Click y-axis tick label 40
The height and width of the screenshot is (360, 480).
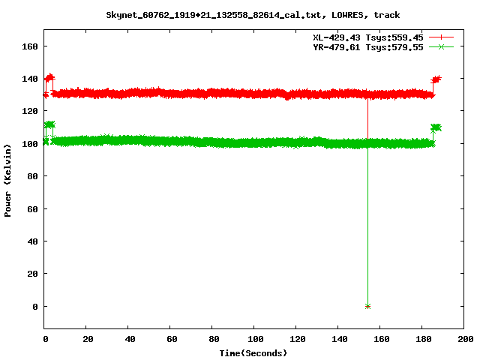tap(32, 241)
